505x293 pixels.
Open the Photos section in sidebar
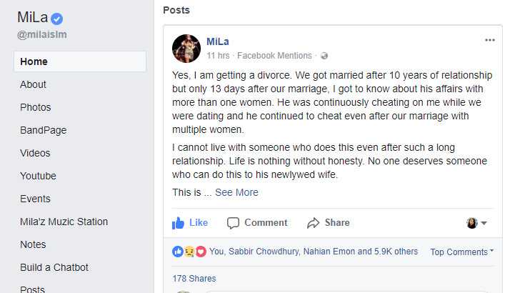coord(36,107)
